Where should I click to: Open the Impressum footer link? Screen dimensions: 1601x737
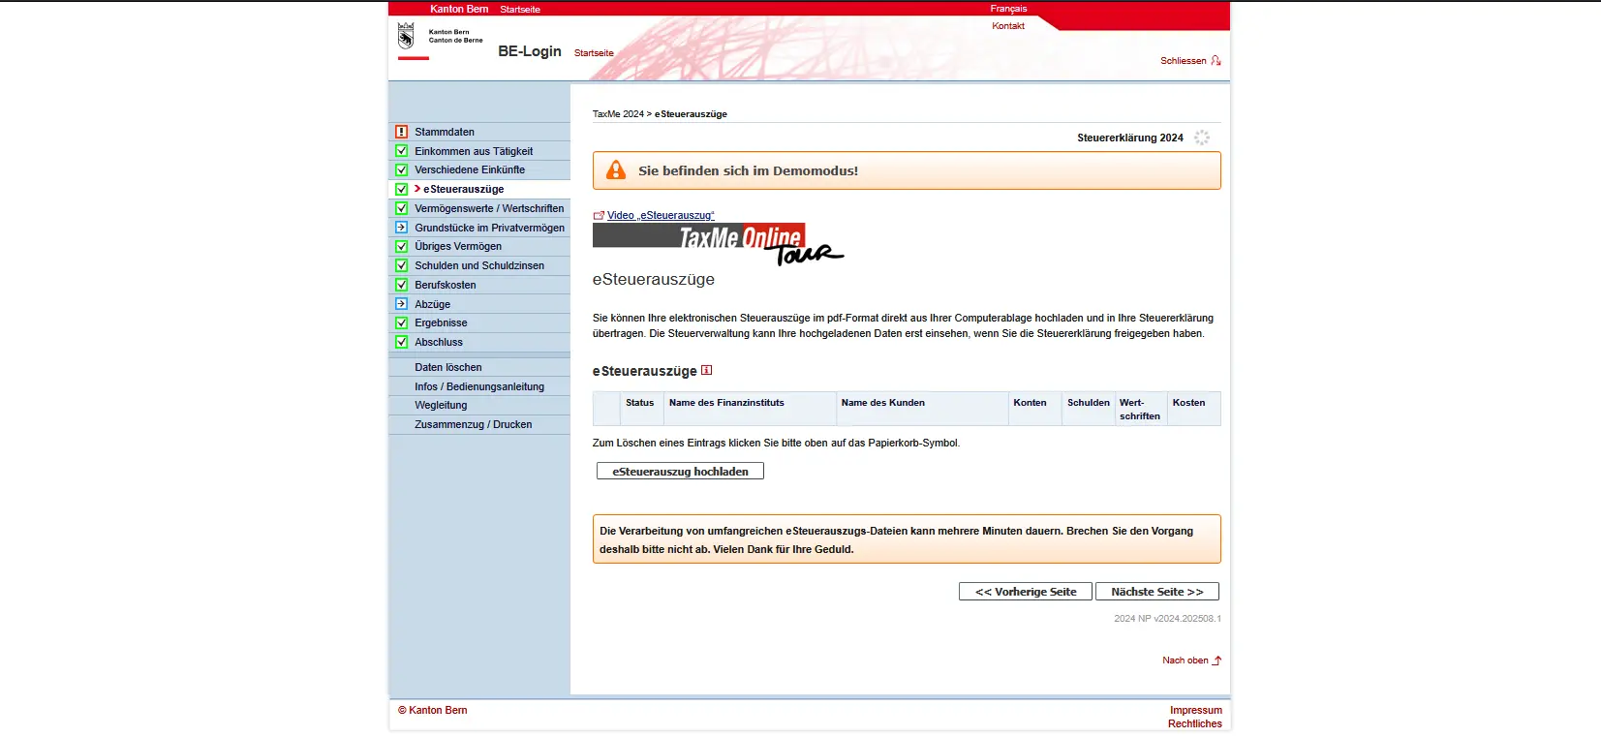coord(1196,710)
